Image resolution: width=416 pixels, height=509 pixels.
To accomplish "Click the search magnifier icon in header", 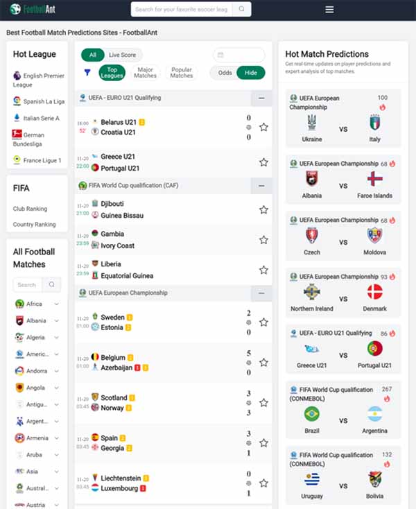I will (241, 9).
